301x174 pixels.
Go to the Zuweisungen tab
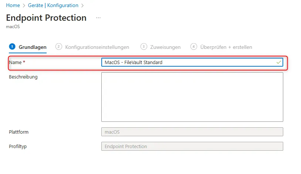(165, 47)
